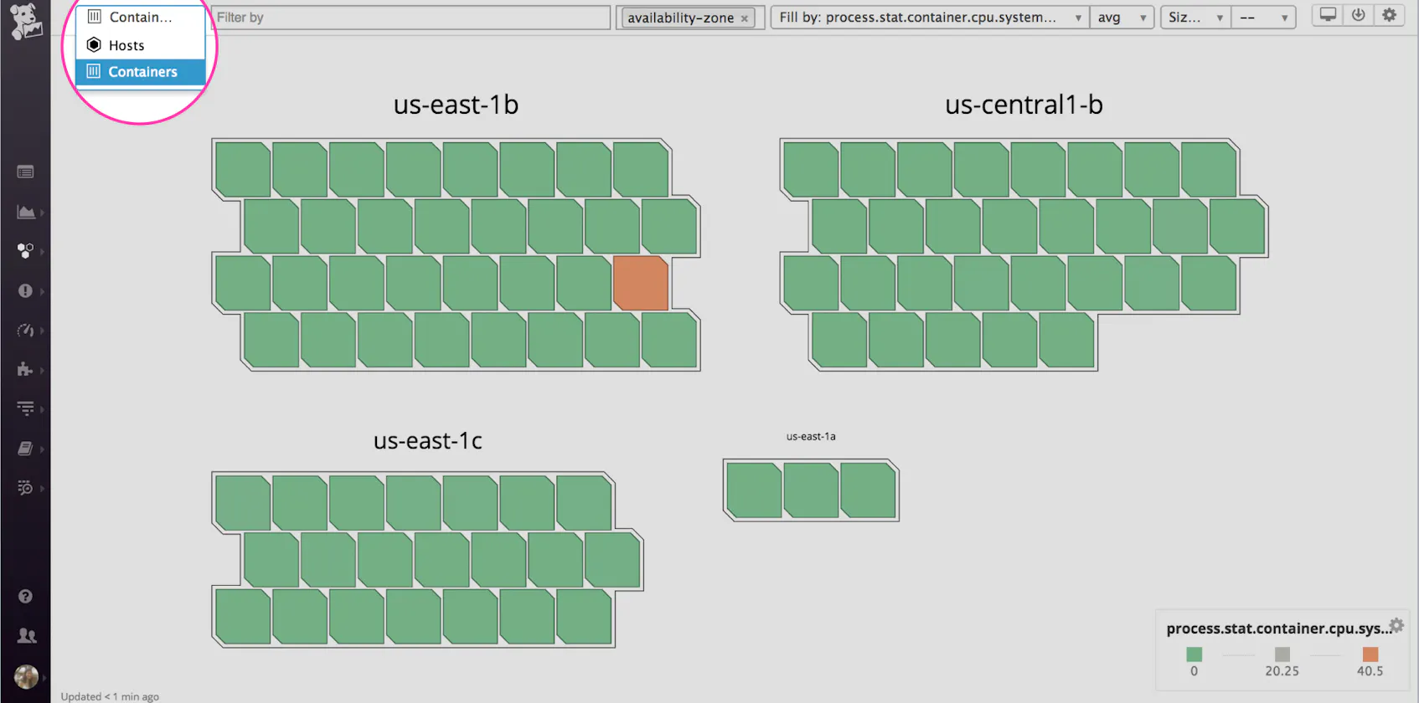The width and height of the screenshot is (1419, 703).
Task: Open the Size by dropdown
Action: click(x=1195, y=18)
